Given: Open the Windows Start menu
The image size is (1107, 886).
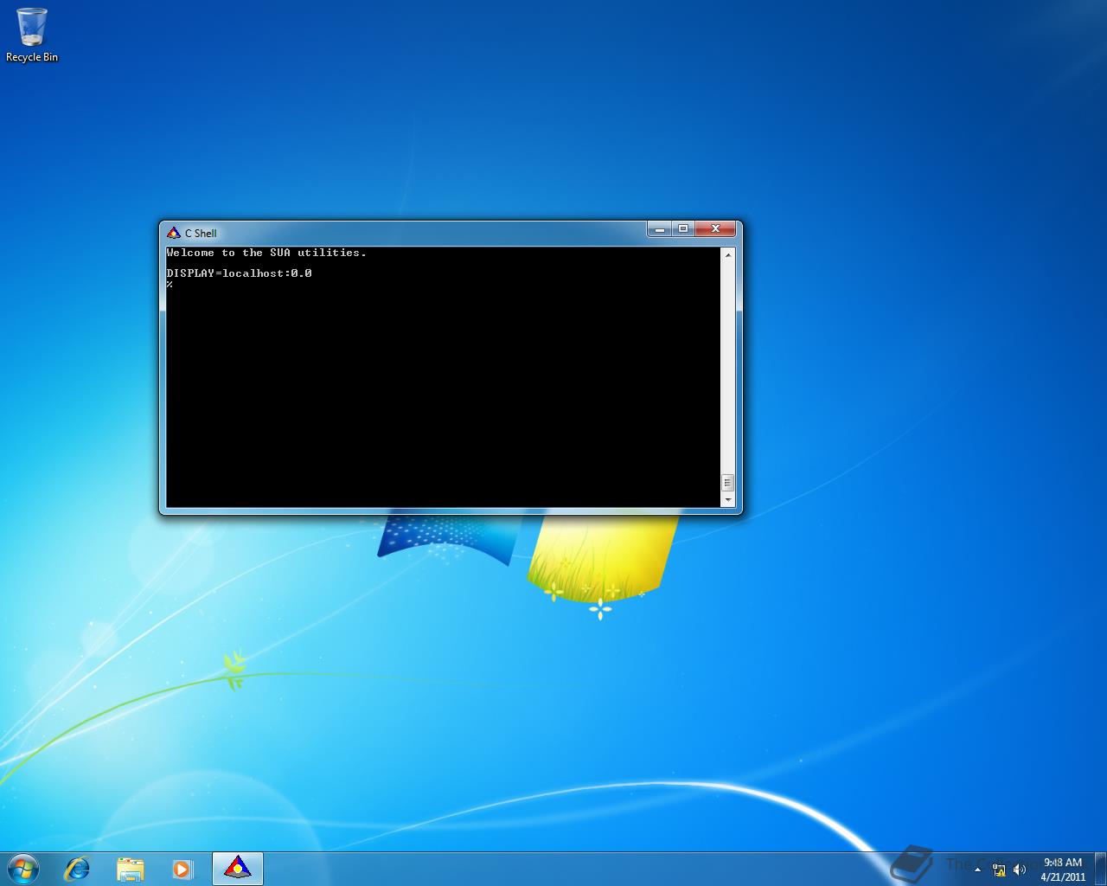Looking at the screenshot, I should [23, 868].
